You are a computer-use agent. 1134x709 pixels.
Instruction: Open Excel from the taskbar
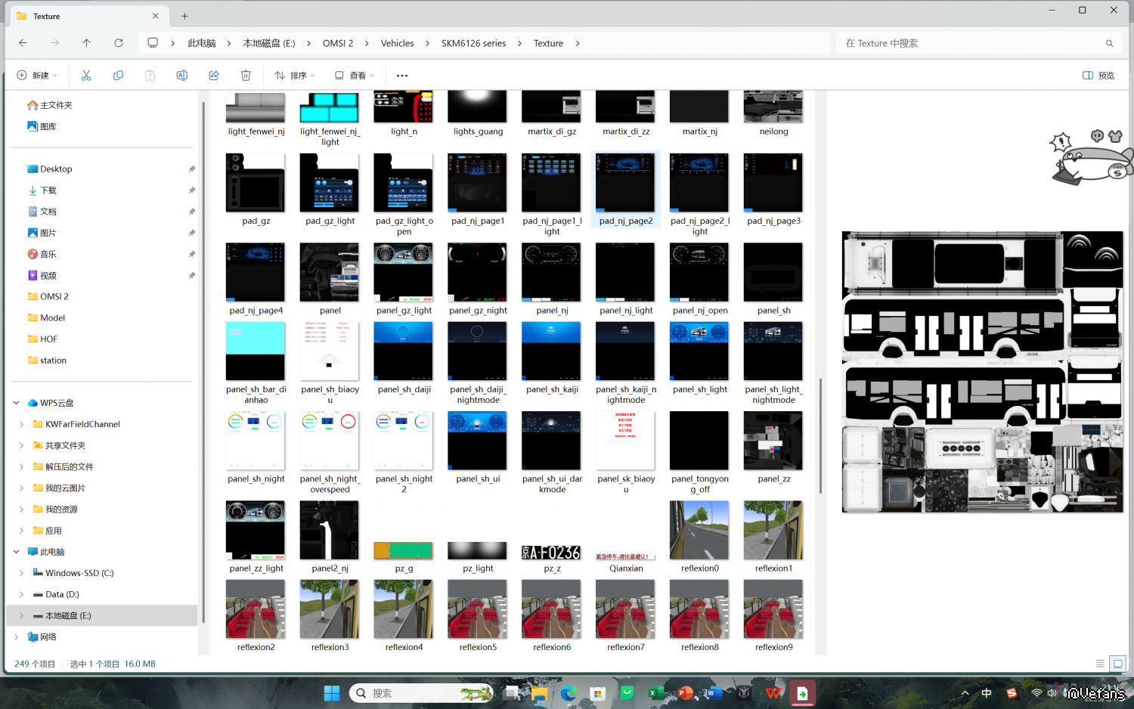[656, 693]
